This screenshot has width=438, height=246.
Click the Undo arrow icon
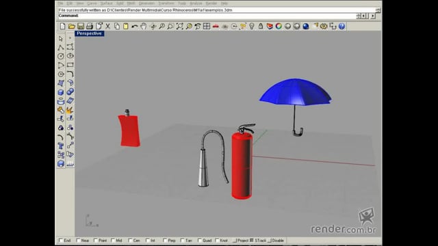(135, 26)
